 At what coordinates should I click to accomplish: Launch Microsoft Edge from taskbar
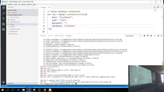[x=18, y=90]
